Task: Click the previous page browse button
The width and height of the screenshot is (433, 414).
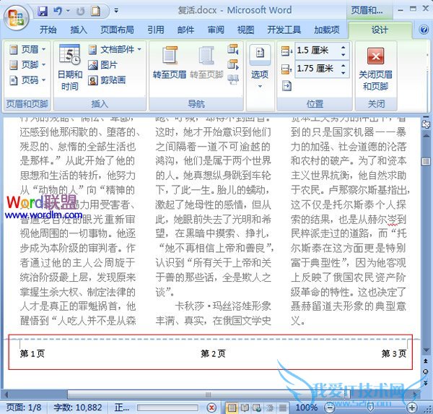Action: tap(426, 361)
